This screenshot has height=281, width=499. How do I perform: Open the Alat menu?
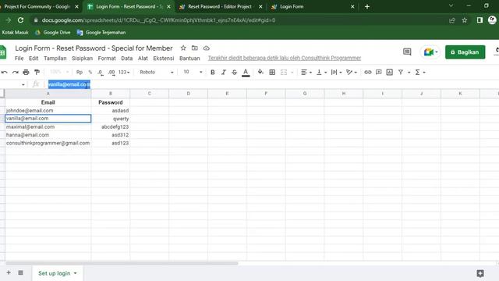tap(143, 59)
